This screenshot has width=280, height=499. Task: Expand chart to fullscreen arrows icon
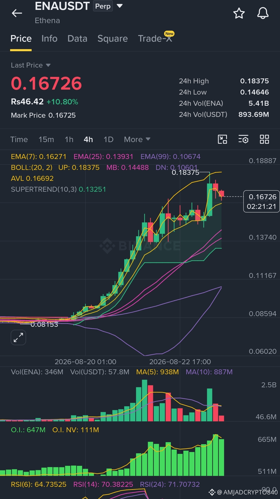pos(18,337)
